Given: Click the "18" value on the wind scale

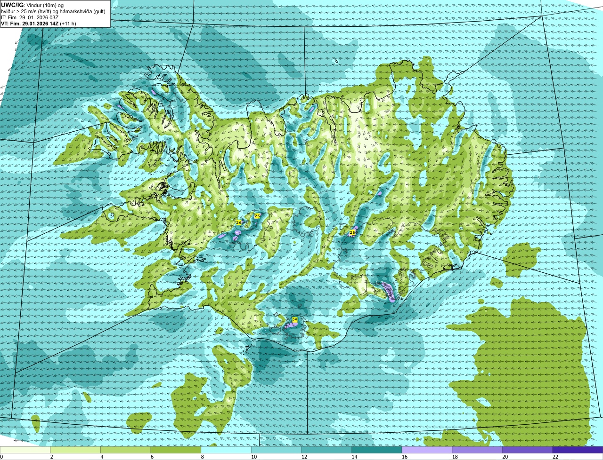Looking at the screenshot, I should [x=455, y=457].
